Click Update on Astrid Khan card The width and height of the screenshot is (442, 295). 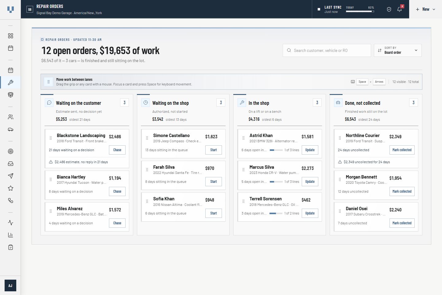[x=310, y=150]
